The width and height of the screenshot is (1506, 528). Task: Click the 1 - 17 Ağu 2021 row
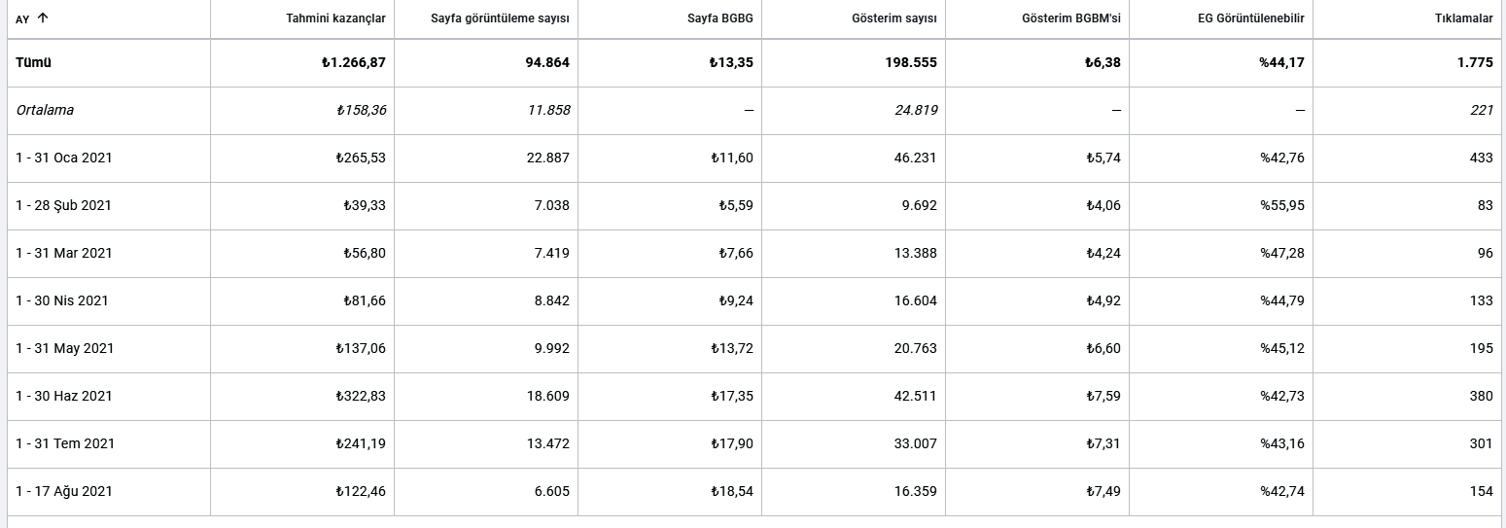click(753, 491)
